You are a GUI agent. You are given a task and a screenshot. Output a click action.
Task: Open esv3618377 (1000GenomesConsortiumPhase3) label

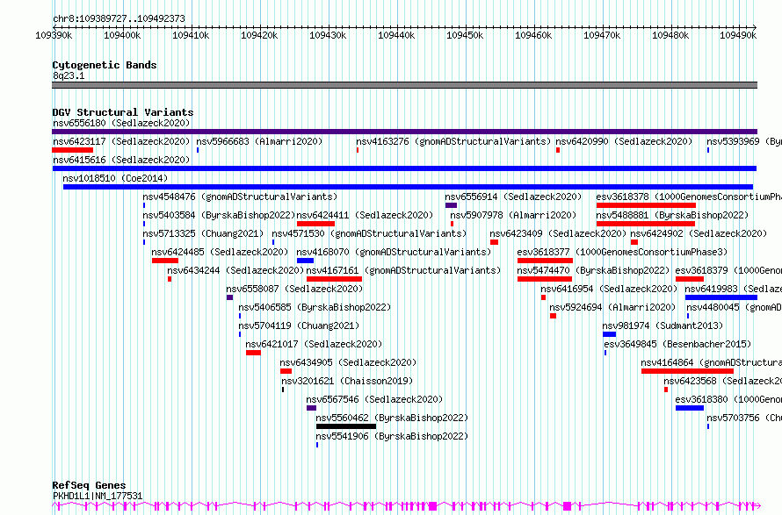(x=622, y=252)
